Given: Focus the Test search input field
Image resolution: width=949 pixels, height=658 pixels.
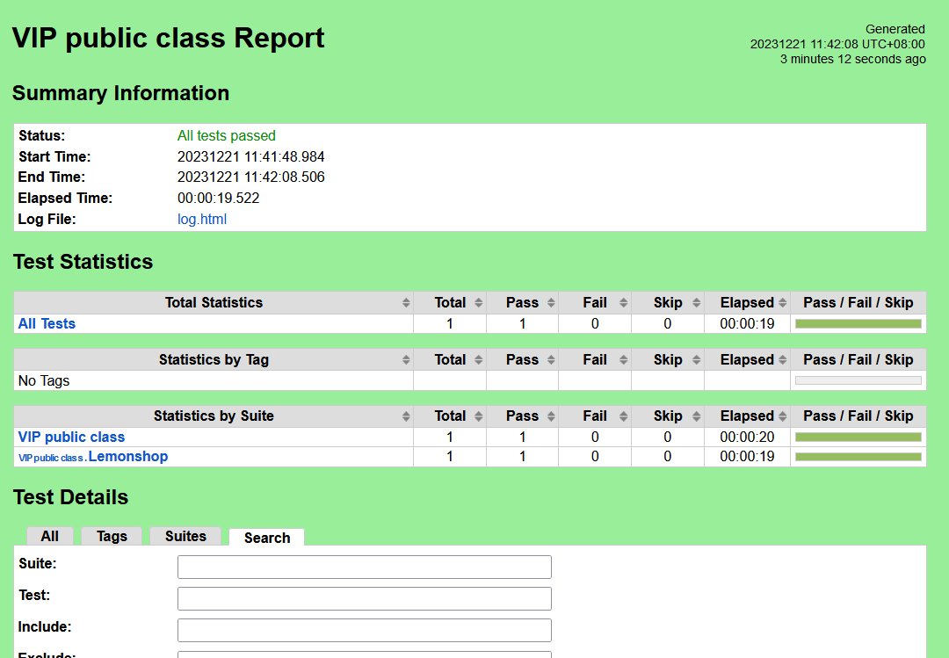Looking at the screenshot, I should click(364, 599).
